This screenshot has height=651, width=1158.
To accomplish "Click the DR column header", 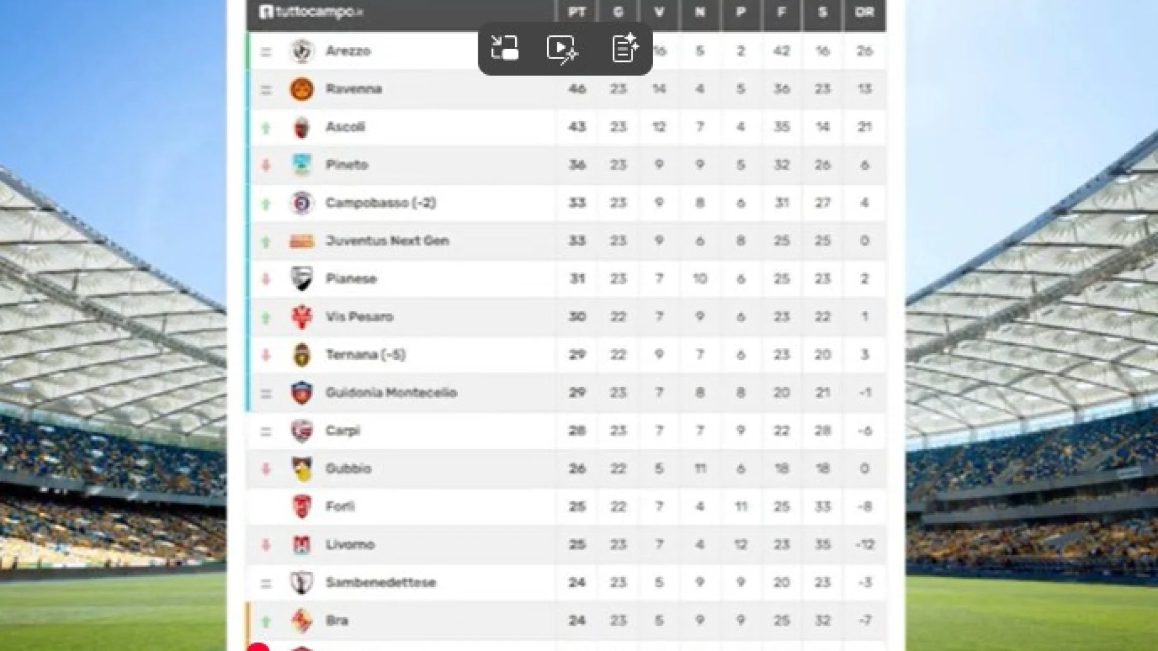I will point(864,11).
